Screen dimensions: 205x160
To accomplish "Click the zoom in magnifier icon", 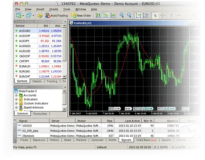I will pos(122,16).
